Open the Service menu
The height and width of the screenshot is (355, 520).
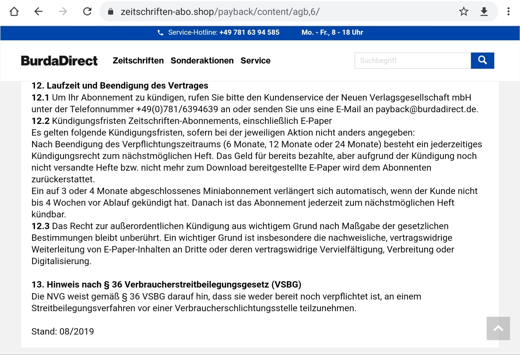pos(255,61)
